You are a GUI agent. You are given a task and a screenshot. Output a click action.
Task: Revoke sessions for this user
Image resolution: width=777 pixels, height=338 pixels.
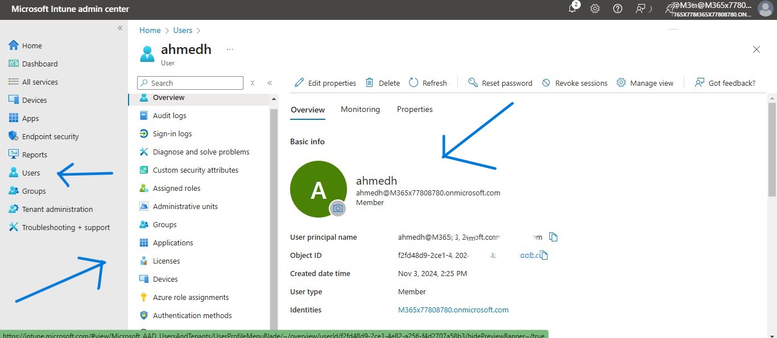click(575, 82)
